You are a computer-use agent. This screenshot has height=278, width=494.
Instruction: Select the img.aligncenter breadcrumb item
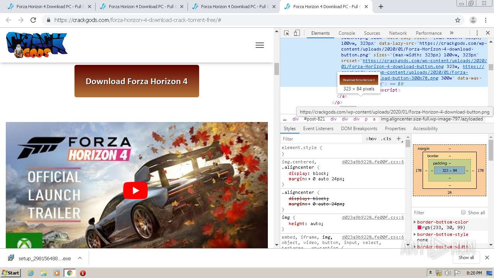click(x=431, y=119)
